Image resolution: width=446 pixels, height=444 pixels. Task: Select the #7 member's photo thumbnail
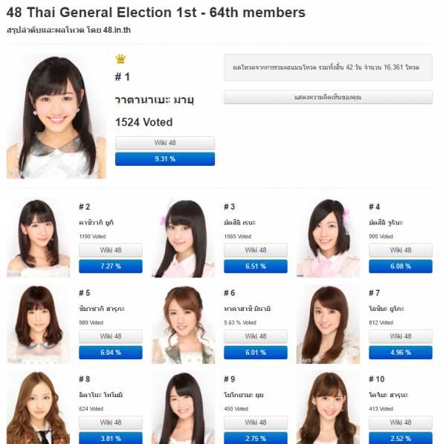(x=329, y=324)
